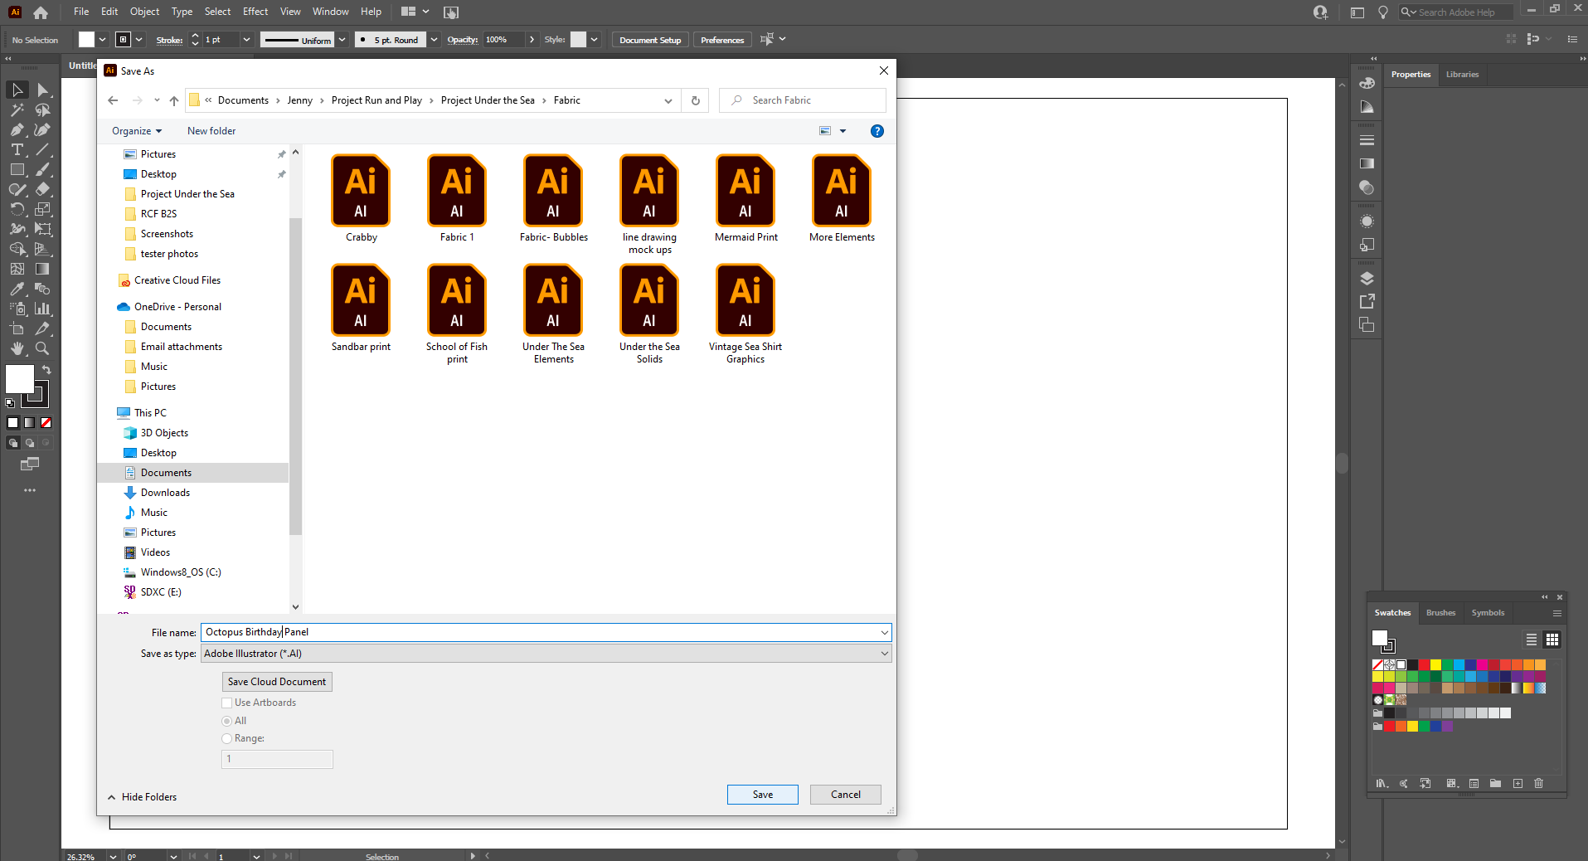Open the File menu
Image resolution: width=1588 pixels, height=861 pixels.
(80, 12)
